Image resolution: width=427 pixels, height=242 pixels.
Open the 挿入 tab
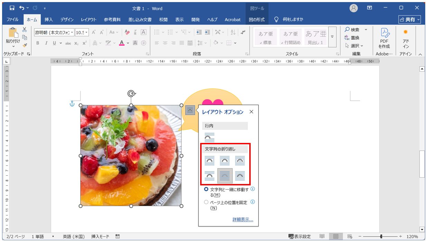click(x=49, y=20)
